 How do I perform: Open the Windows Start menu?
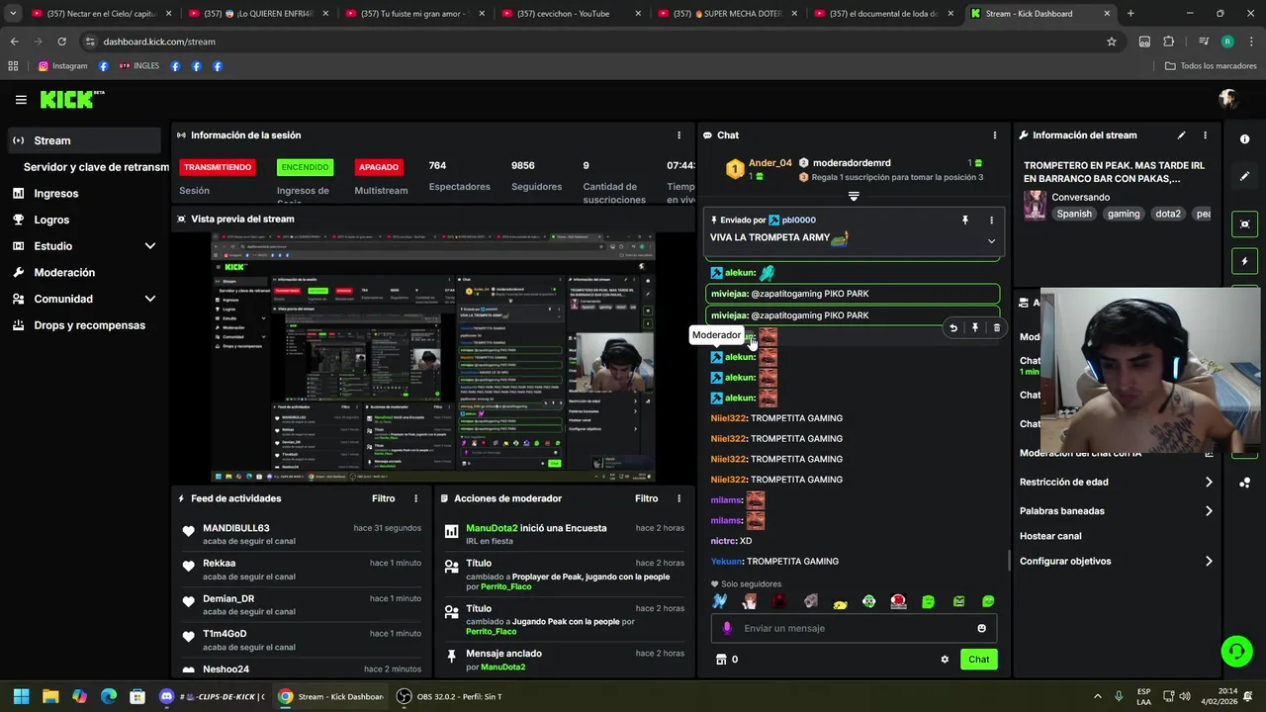pyautogui.click(x=21, y=696)
